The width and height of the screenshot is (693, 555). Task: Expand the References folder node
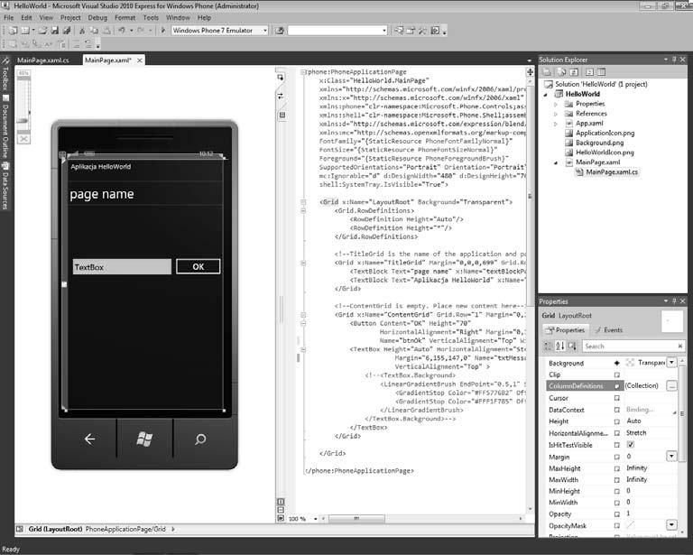pyautogui.click(x=556, y=114)
